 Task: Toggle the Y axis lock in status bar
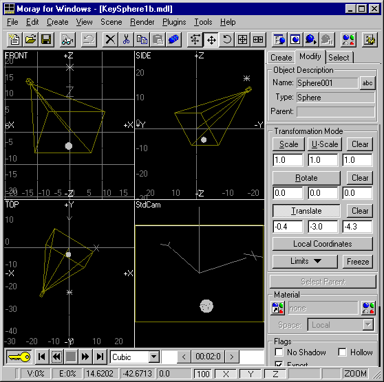point(250,374)
